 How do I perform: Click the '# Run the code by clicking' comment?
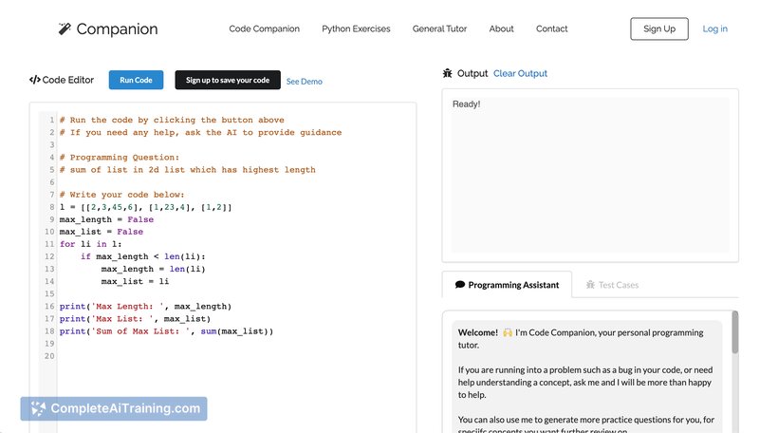point(172,121)
